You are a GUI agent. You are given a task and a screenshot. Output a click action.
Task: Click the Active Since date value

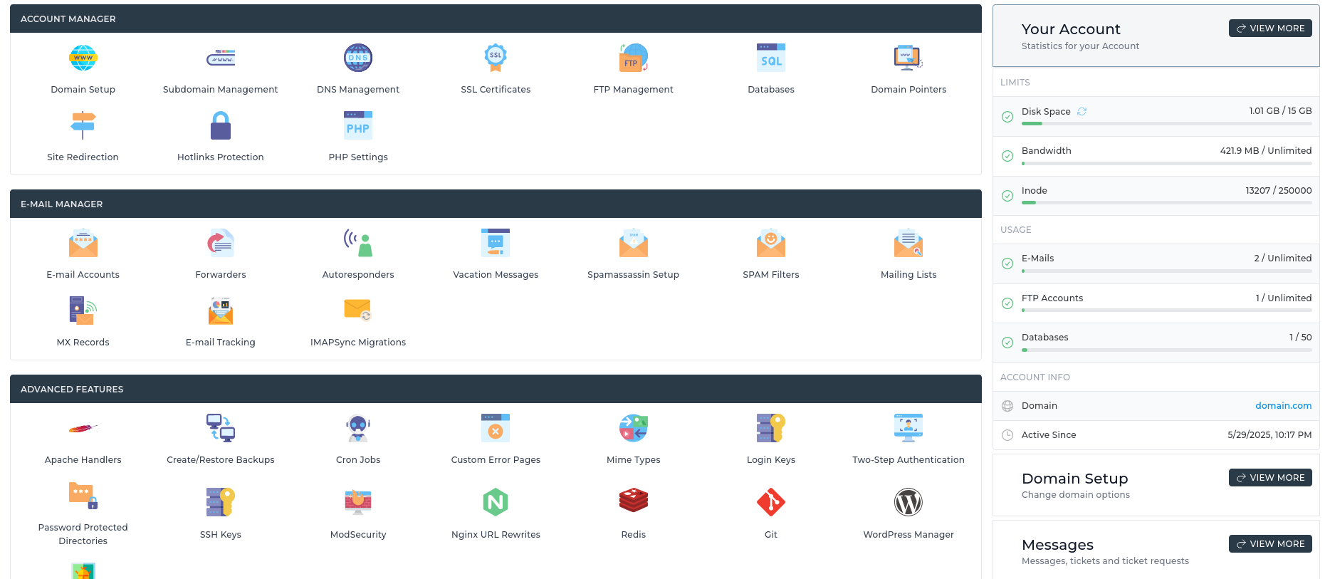click(1269, 435)
